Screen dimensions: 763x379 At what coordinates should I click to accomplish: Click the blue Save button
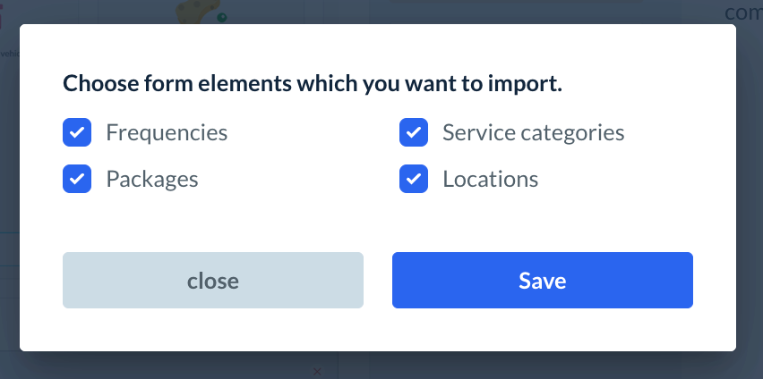[x=542, y=281]
